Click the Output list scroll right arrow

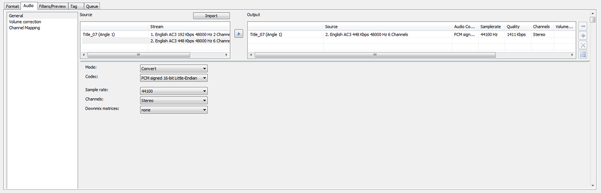tap(572, 55)
